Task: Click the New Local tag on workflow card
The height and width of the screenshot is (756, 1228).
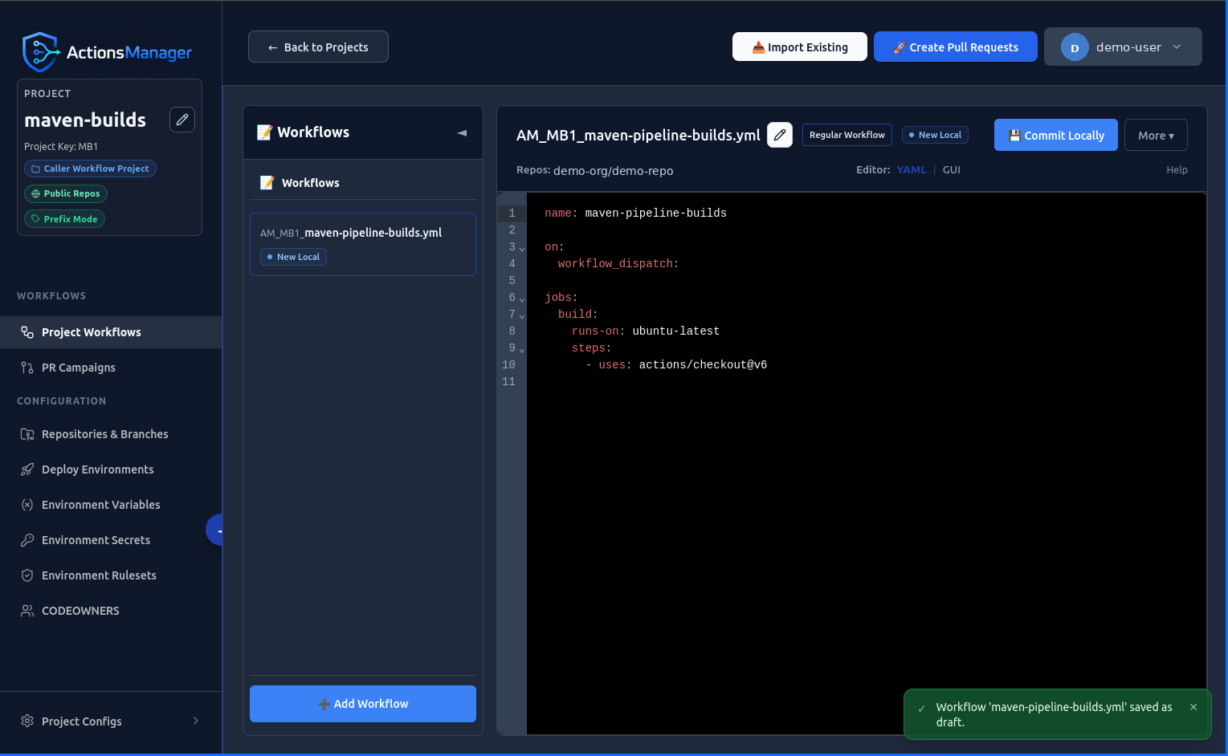Action: click(x=293, y=257)
